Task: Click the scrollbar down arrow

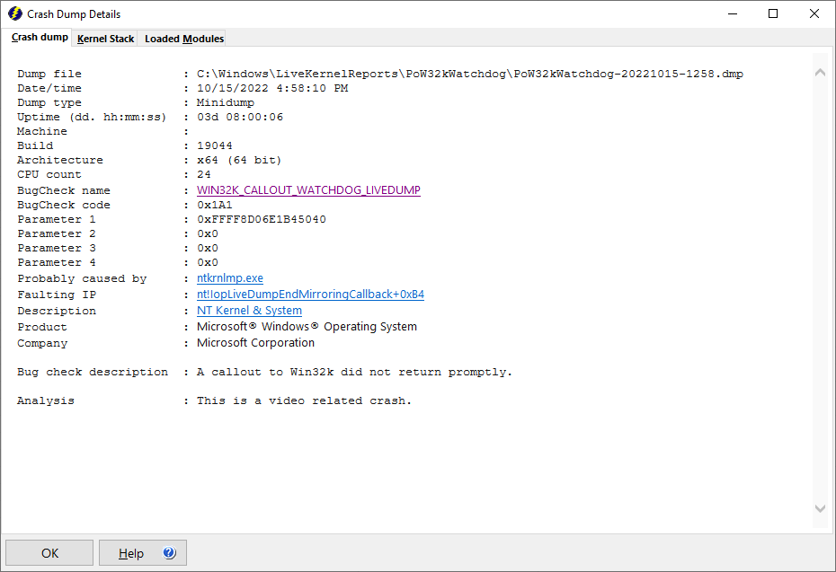Action: pos(819,508)
